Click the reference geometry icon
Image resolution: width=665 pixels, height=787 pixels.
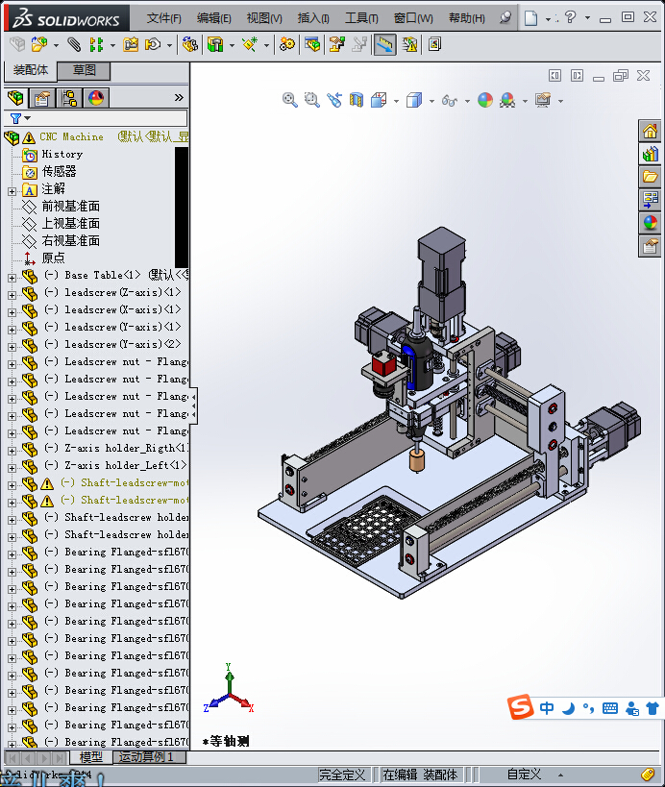(x=250, y=44)
